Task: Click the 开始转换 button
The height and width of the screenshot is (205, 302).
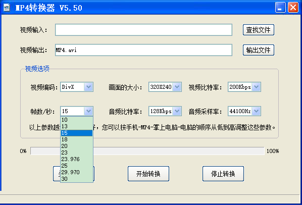Action: [148, 174]
